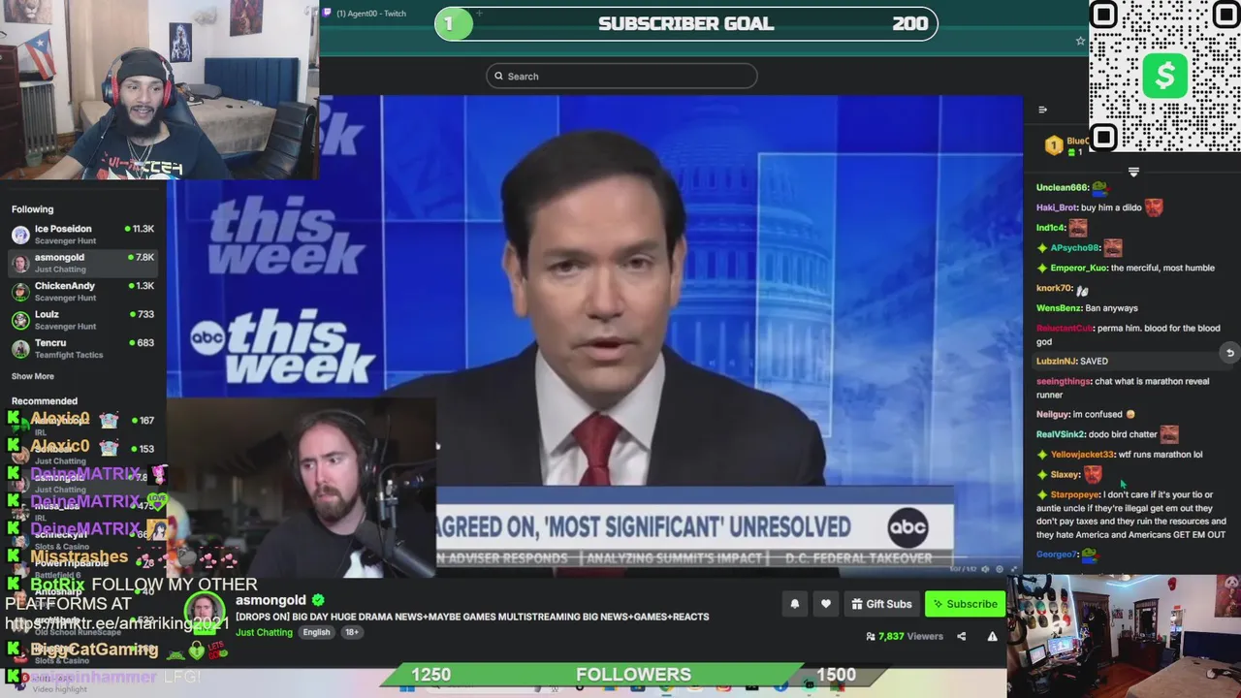Screen dimensions: 1241x698
Task: Open the Just Chatting category link
Action: point(264,632)
